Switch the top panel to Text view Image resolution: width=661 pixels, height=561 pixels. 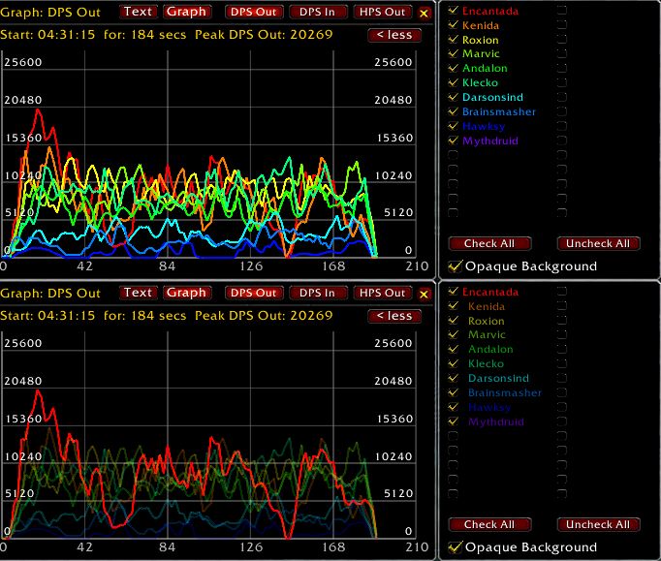pos(139,12)
